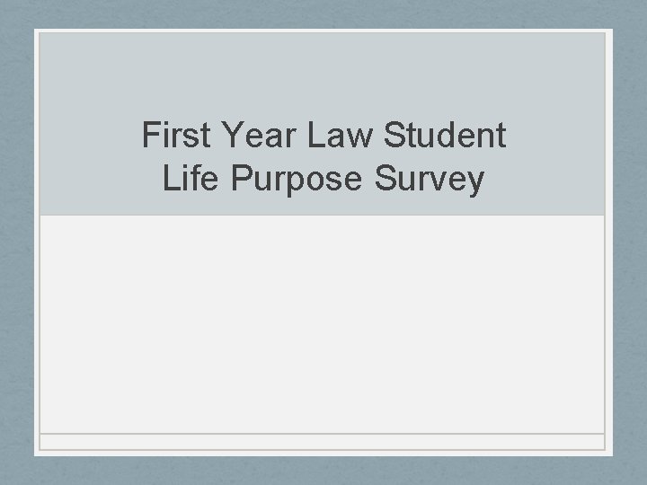Click gray banner space left of "Life"
647x485 pixels.
click(99, 179)
